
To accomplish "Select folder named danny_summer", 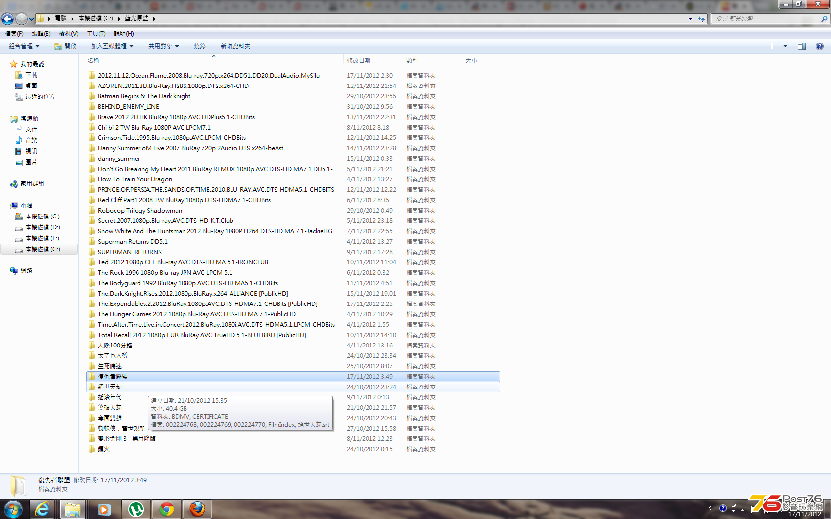I will [119, 159].
